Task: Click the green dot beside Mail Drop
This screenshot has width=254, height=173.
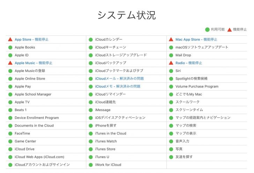Action: [171, 55]
